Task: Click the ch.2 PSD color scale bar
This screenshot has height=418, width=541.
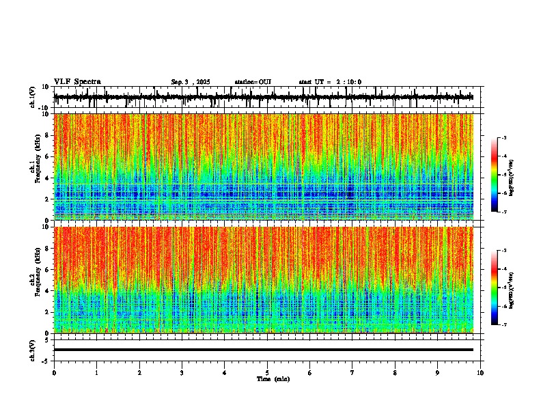Action: click(x=495, y=288)
